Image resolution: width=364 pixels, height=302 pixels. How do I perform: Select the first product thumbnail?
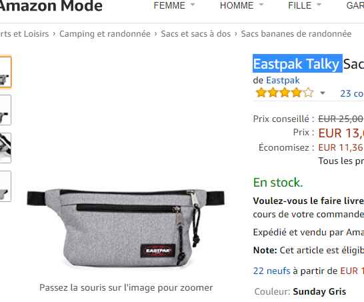[5, 72]
